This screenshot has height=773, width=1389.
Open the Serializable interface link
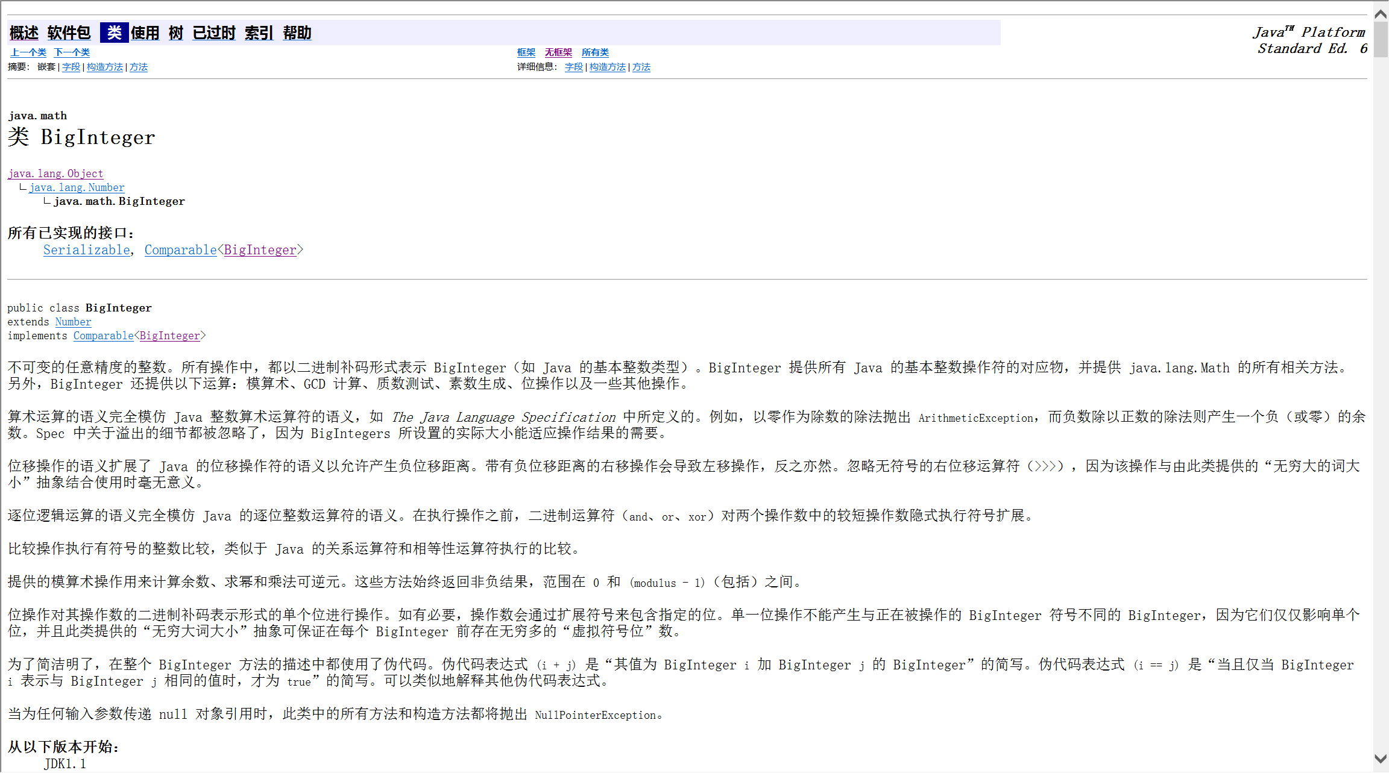[x=87, y=250]
